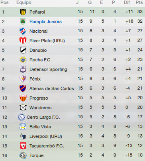Click the River Plate (URU) shield icon
This screenshot has width=145, height=161.
(23, 41)
